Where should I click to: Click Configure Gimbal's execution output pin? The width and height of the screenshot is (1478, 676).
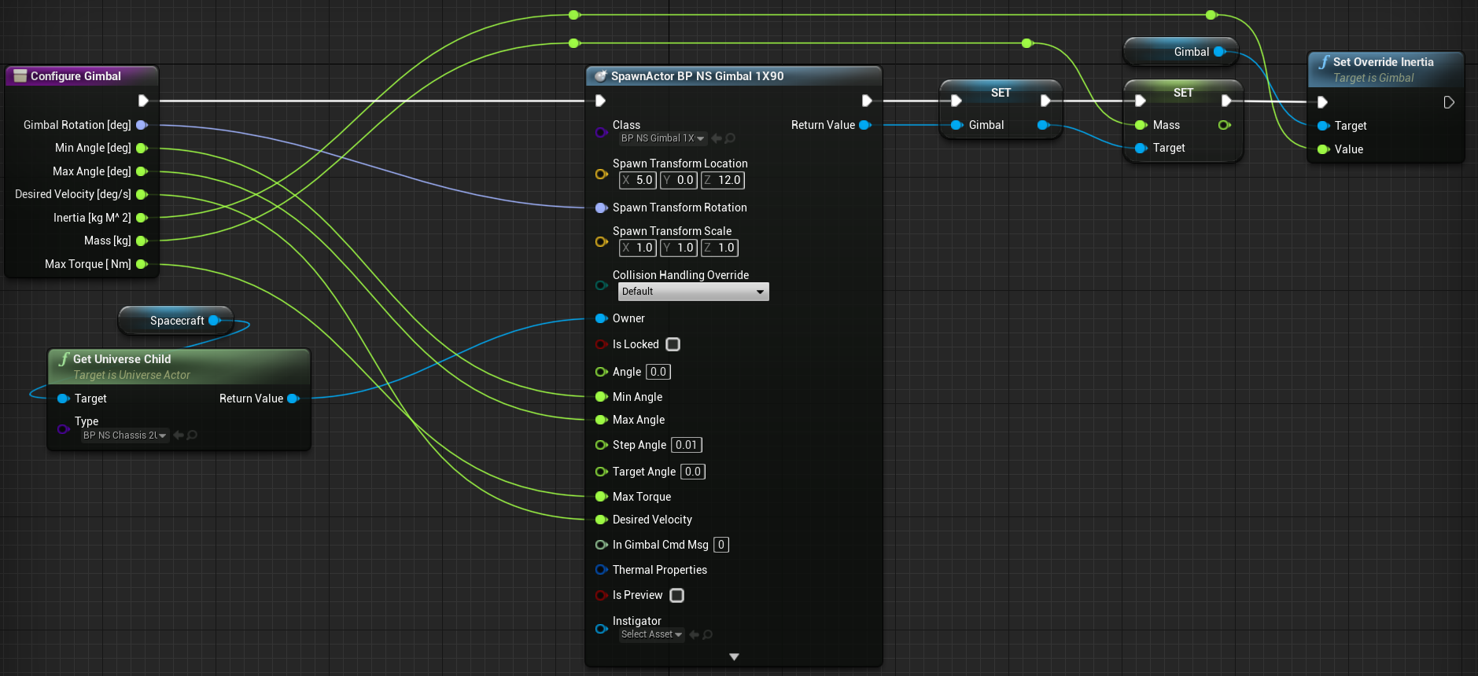tap(143, 101)
